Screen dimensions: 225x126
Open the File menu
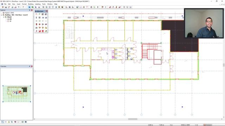(x=5, y=4)
